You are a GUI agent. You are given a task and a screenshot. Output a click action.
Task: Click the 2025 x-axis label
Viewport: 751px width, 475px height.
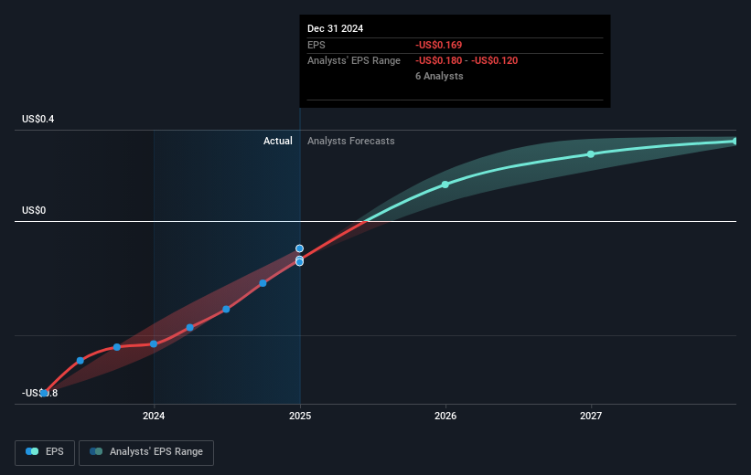pos(300,416)
